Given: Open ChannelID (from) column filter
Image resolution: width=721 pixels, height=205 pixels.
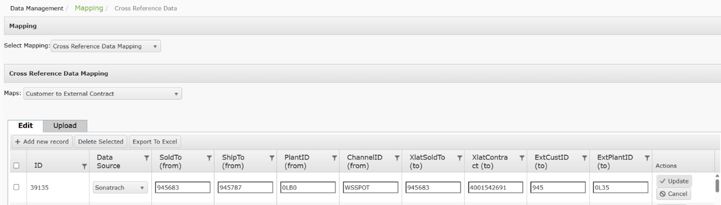Looking at the screenshot, I should 397,158.
